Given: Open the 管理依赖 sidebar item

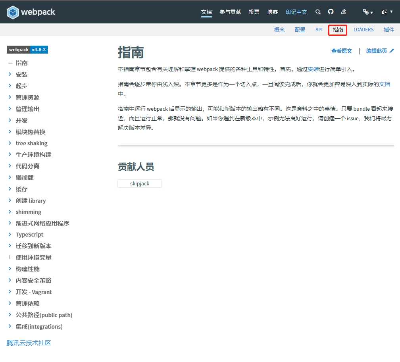Looking at the screenshot, I should pos(27,303).
